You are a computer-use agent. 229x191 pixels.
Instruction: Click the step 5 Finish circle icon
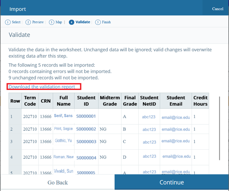tap(98, 22)
